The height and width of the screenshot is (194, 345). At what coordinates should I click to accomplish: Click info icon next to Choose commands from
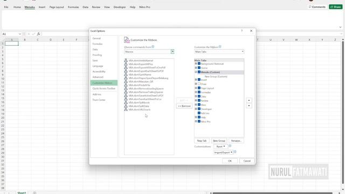[153, 47]
